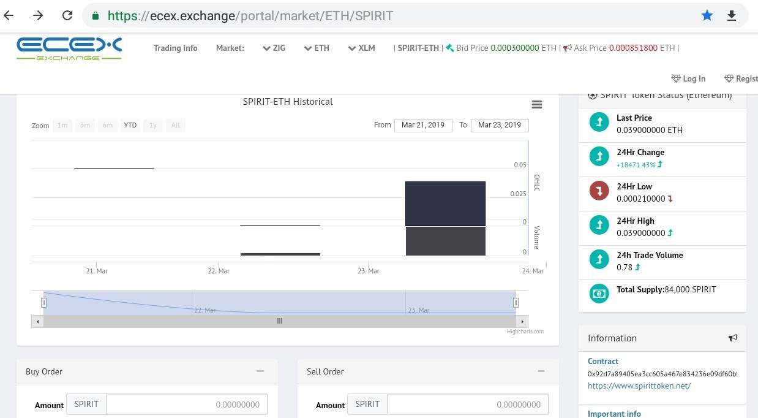This screenshot has height=418, width=758.
Task: Collapse the Buy Order panel
Action: 260,371
